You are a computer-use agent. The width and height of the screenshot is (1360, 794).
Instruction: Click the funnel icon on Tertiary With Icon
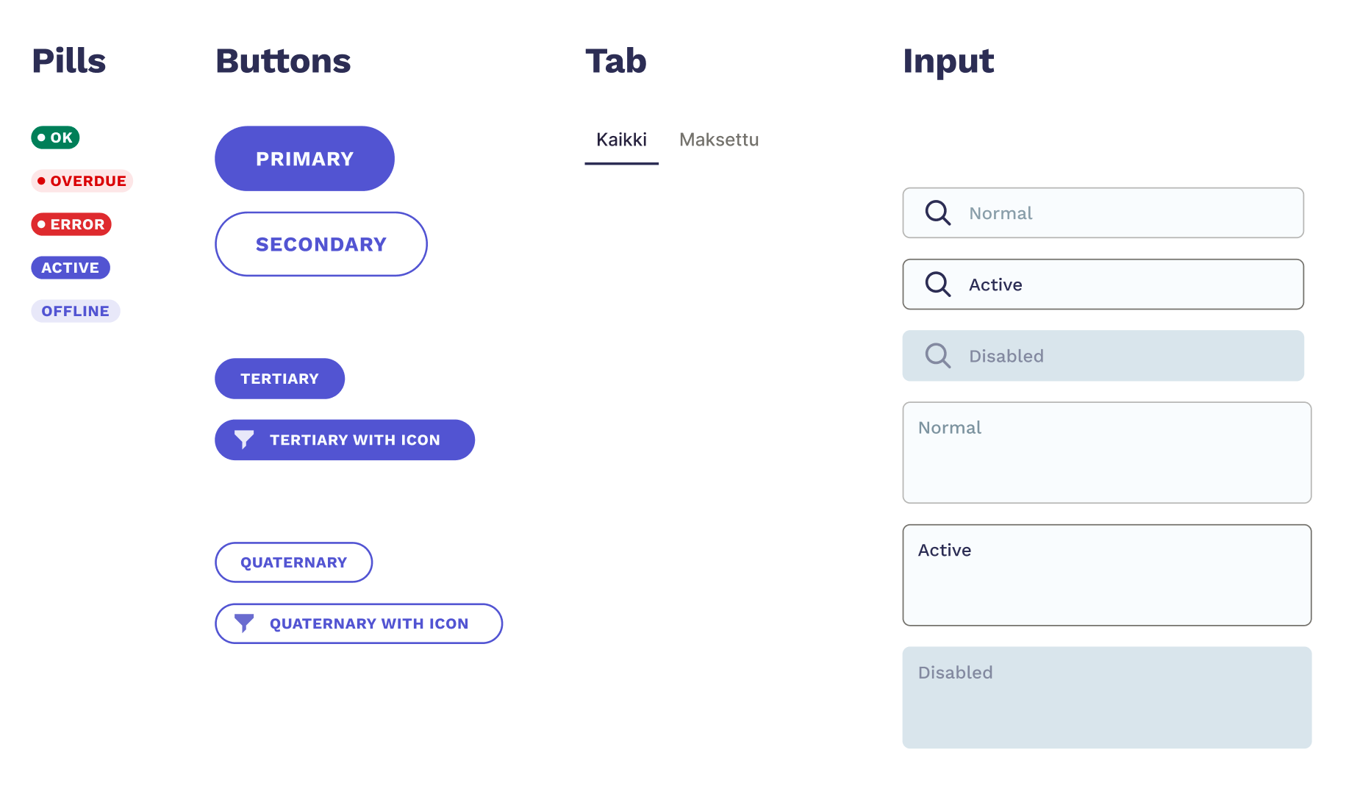tap(244, 440)
